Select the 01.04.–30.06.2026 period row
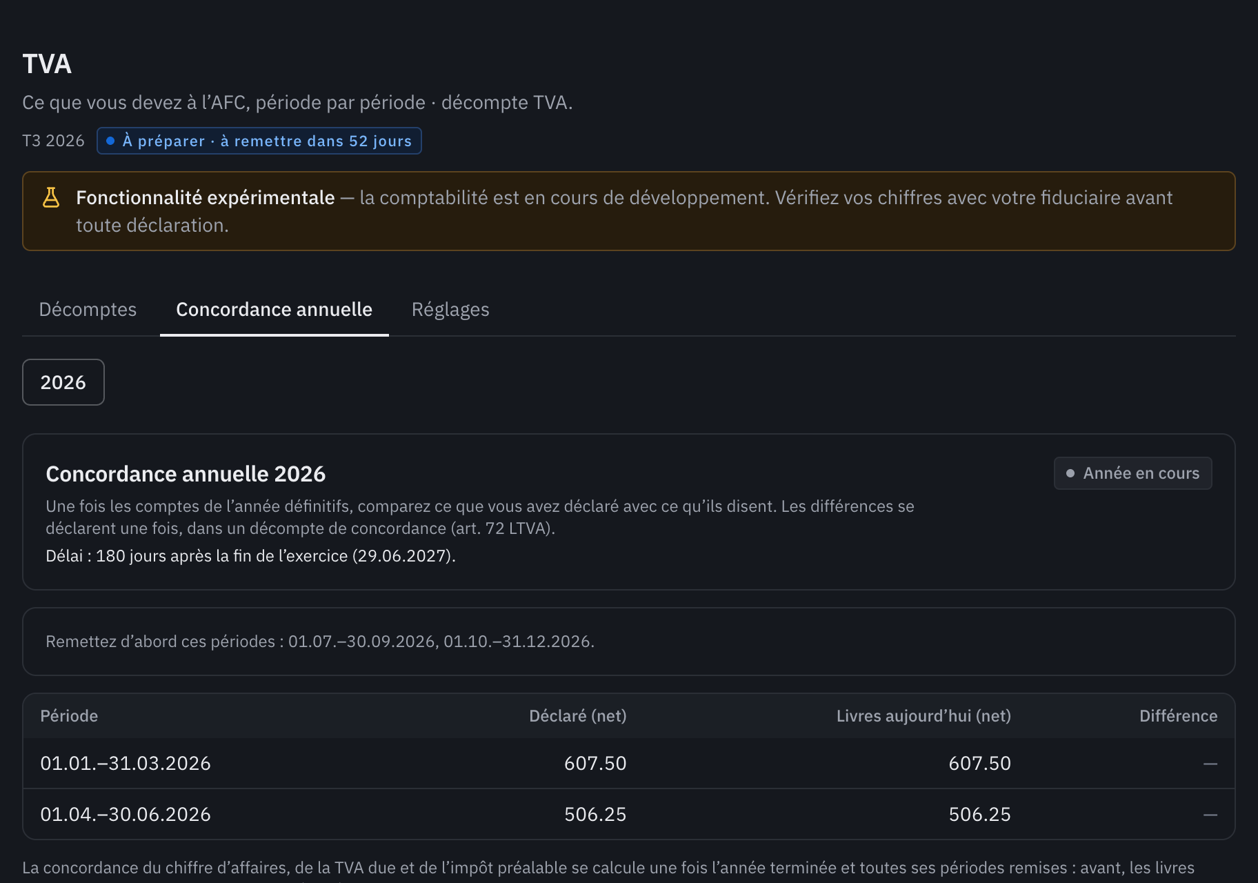1258x883 pixels. [629, 814]
